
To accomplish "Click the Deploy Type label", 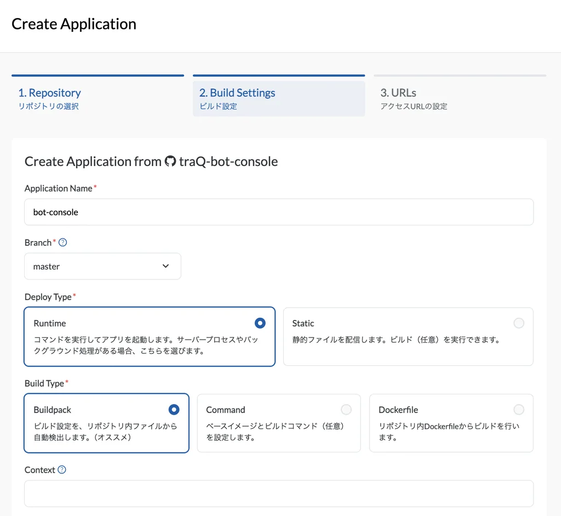I will click(x=48, y=297).
